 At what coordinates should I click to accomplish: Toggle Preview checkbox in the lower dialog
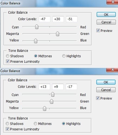click(98, 98)
